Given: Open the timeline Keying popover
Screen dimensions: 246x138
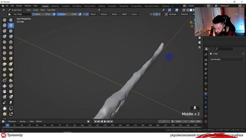Looking at the screenshot, I should [23, 122].
